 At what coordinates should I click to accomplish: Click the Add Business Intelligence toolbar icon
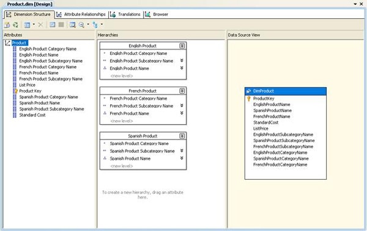[7, 25]
